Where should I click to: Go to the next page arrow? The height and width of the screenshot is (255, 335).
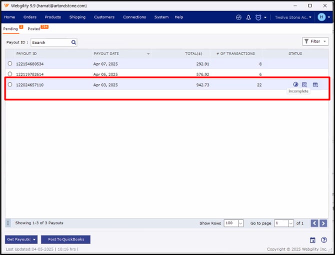click(x=323, y=223)
